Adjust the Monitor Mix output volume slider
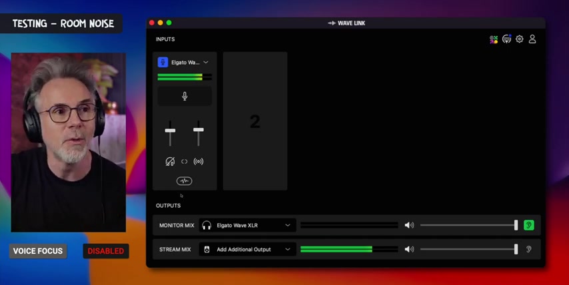Screen dimensions: 569x285 (x=469, y=225)
